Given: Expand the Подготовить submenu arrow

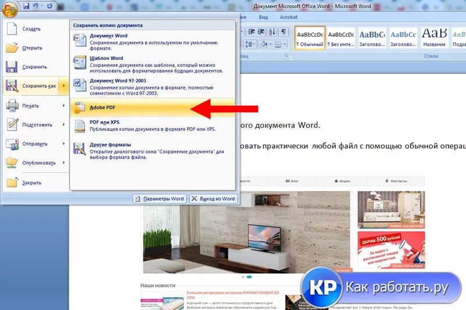Looking at the screenshot, I should click(63, 125).
